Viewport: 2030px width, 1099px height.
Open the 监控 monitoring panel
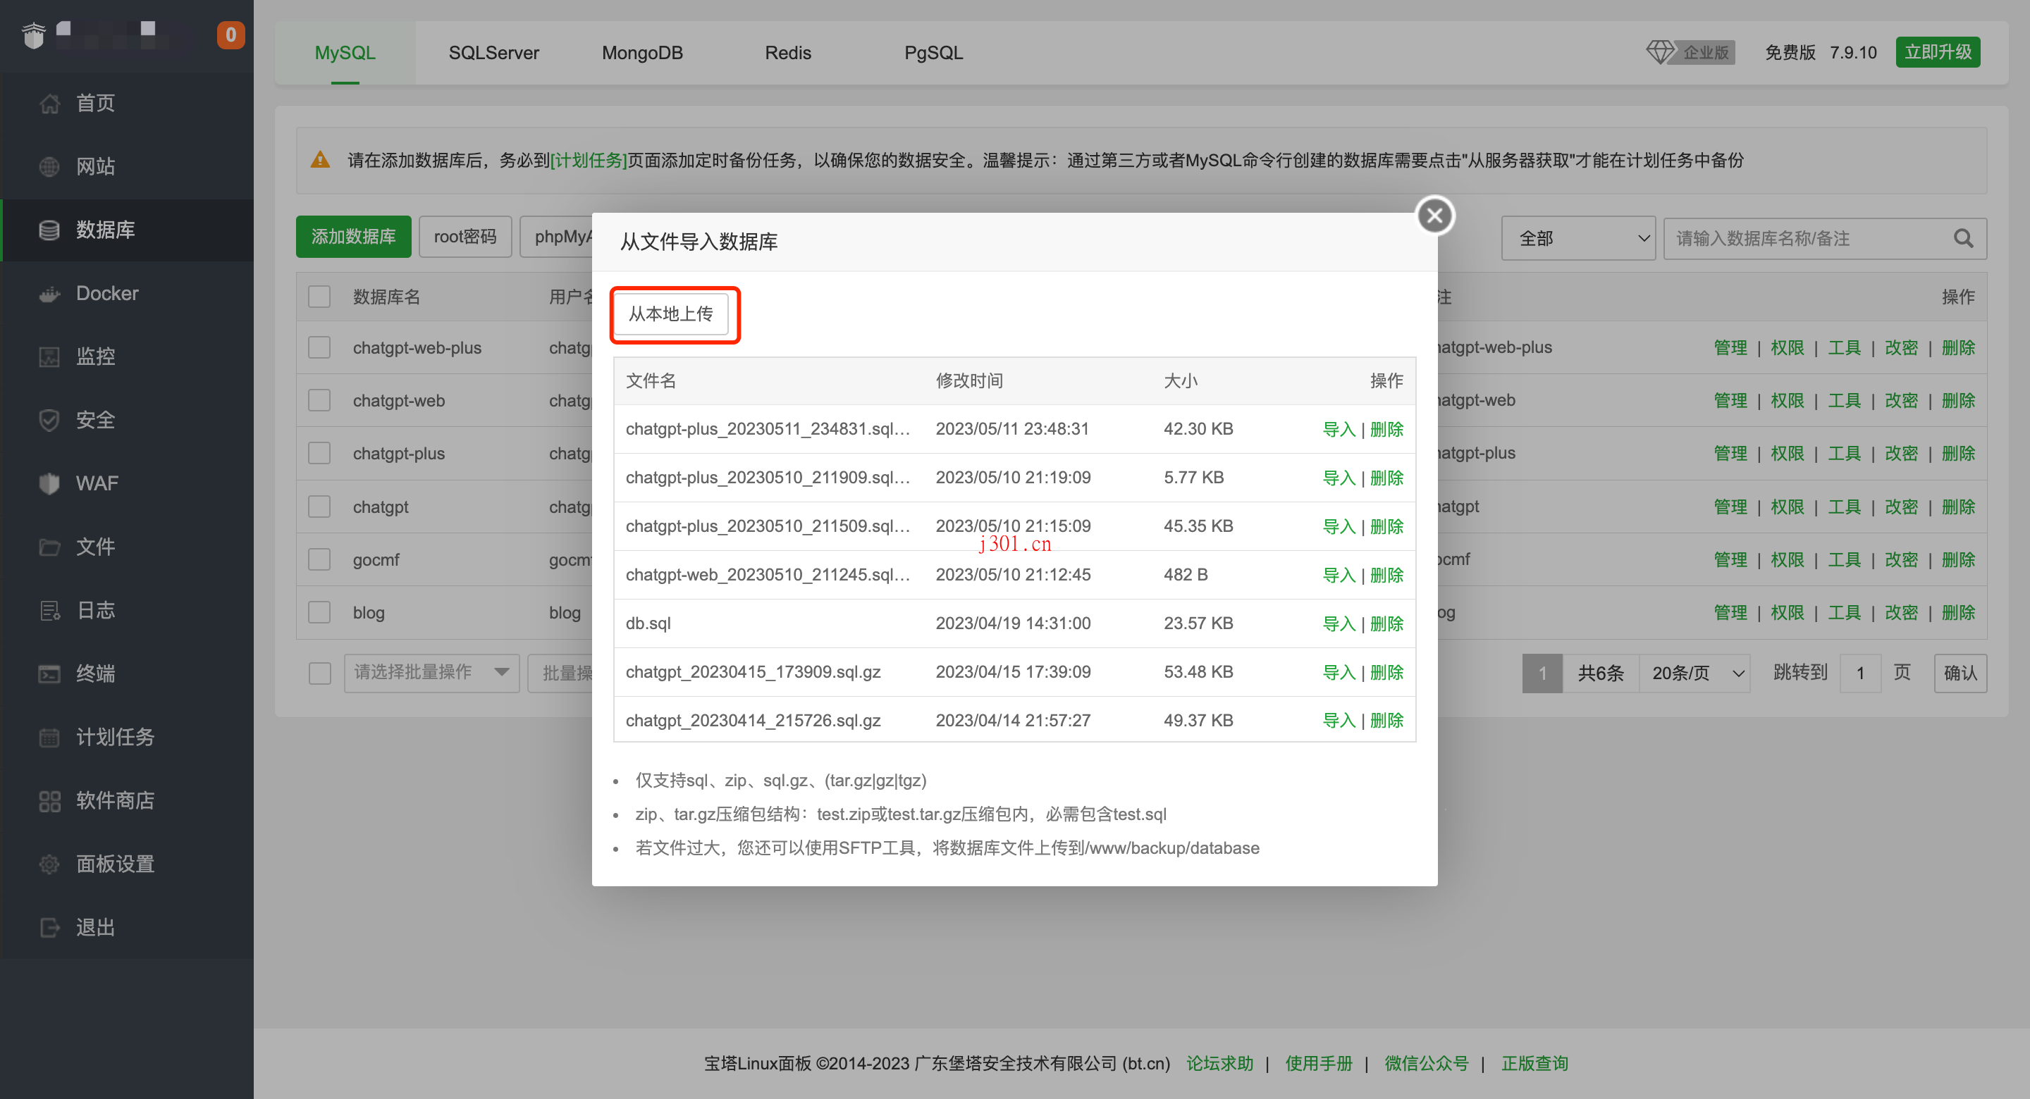pyautogui.click(x=95, y=356)
